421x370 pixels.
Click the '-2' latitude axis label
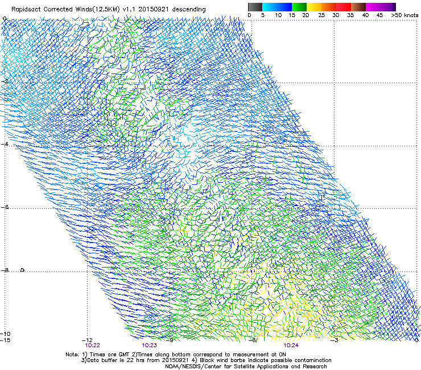5,81
